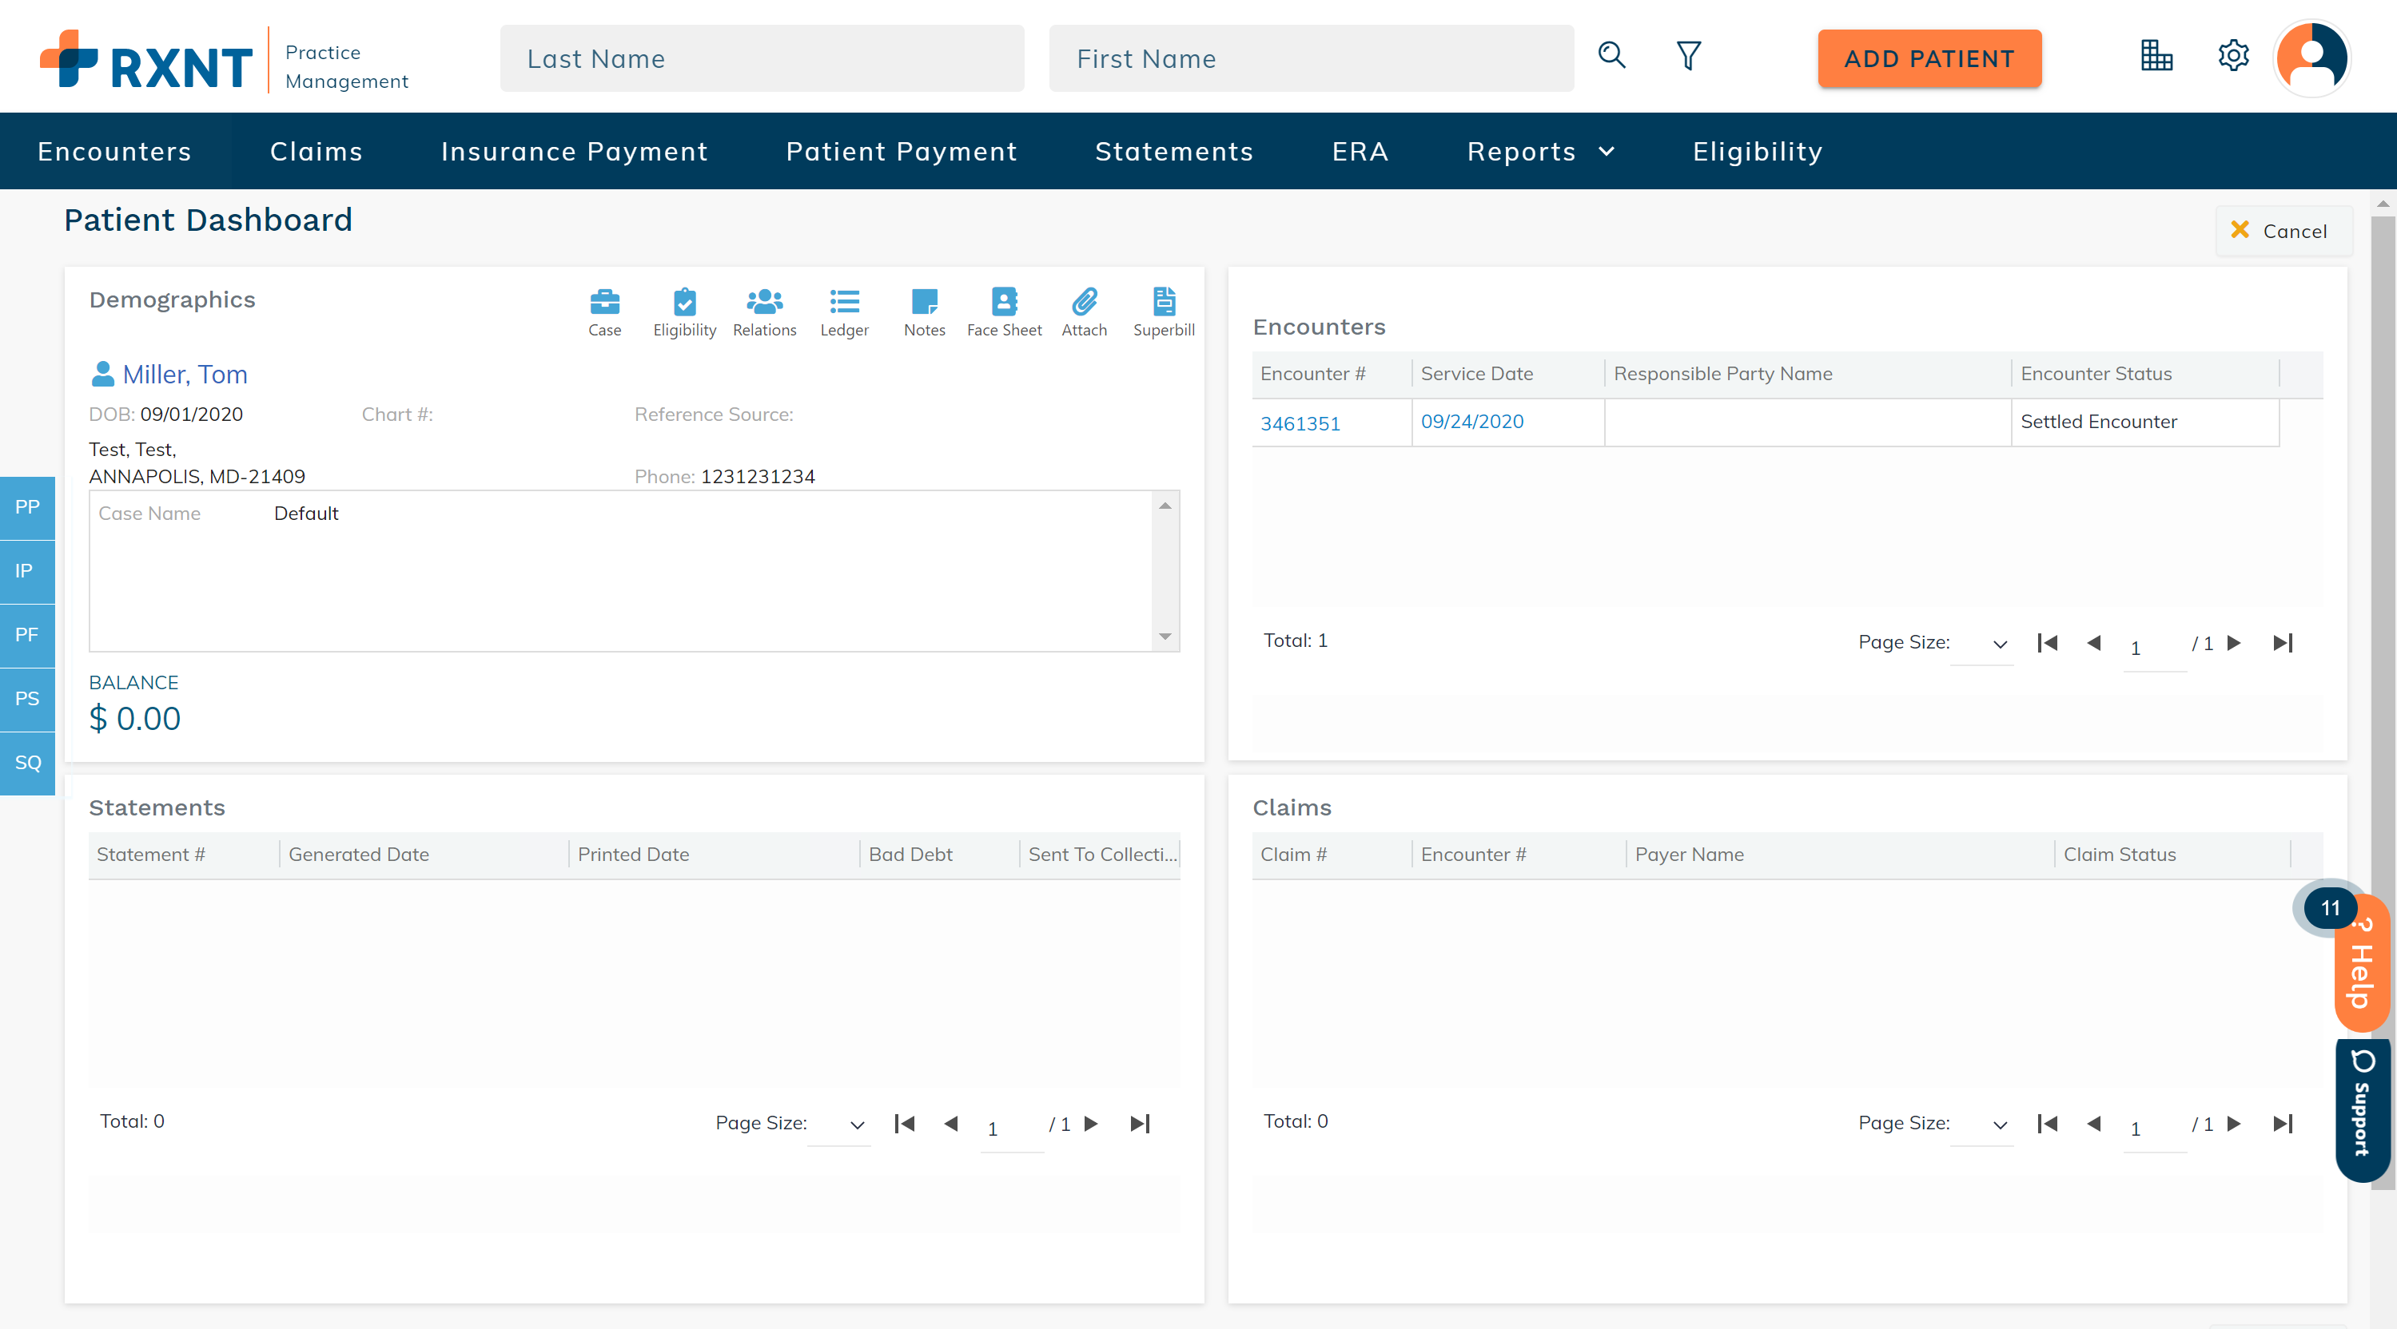Image resolution: width=2397 pixels, height=1329 pixels.
Task: Open the Ledger list icon
Action: click(x=844, y=302)
